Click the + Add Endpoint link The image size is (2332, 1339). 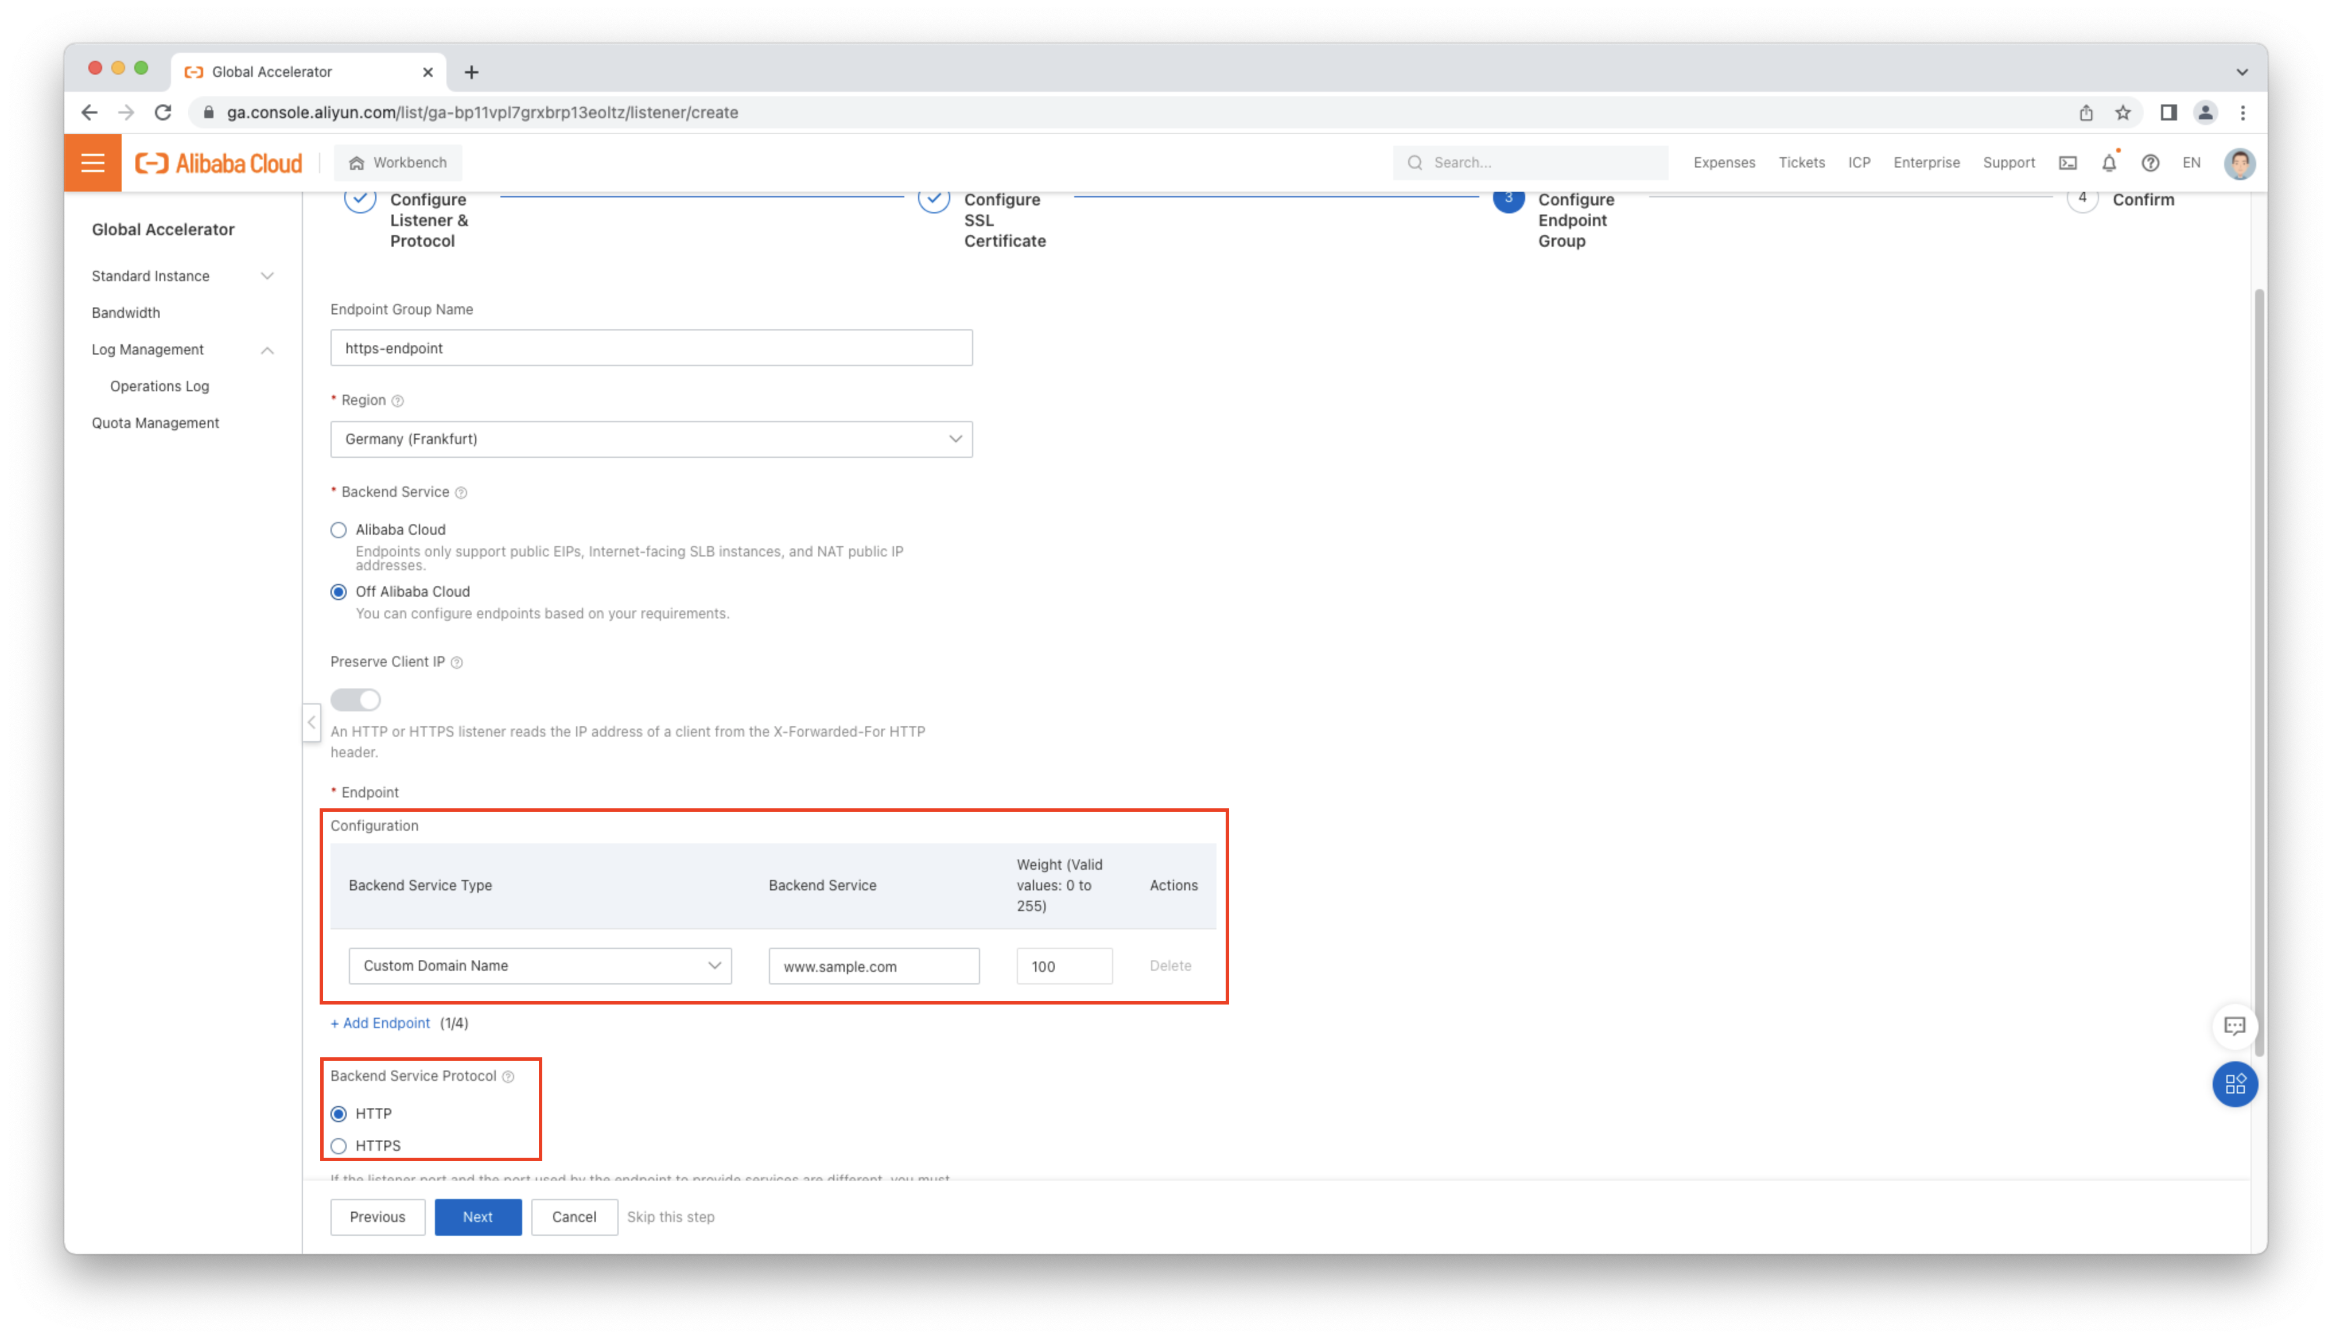(x=380, y=1023)
